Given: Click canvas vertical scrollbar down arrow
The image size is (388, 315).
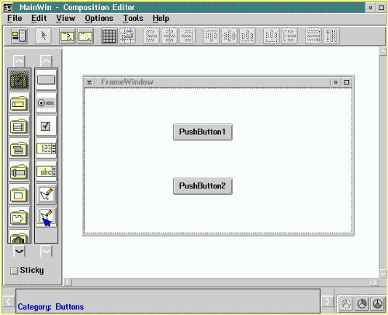Looking at the screenshot, I should point(383,274).
